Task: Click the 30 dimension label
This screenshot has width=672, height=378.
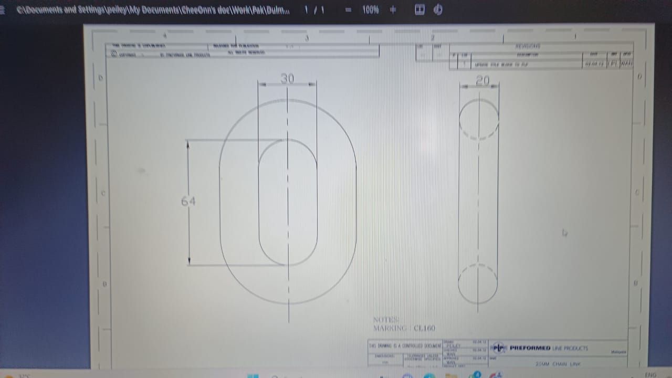Action: point(287,79)
